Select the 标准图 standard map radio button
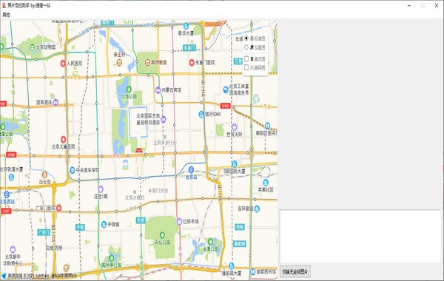 coord(246,38)
